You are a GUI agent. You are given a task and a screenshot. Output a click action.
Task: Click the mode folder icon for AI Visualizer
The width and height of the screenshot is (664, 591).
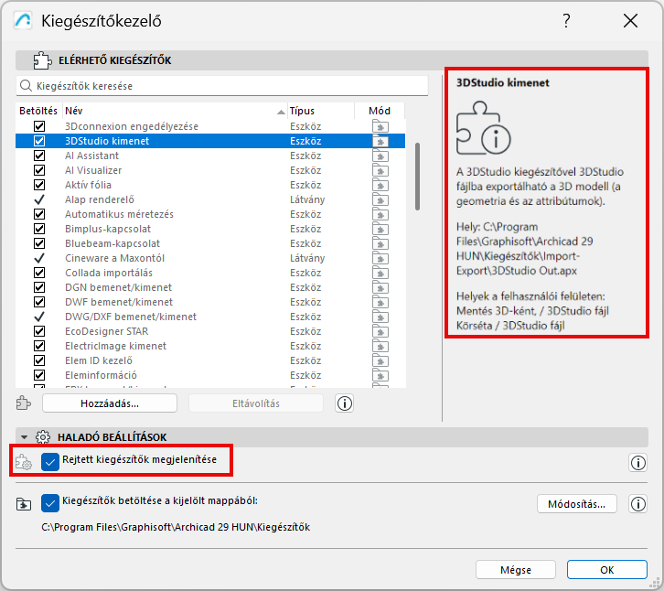coord(380,170)
